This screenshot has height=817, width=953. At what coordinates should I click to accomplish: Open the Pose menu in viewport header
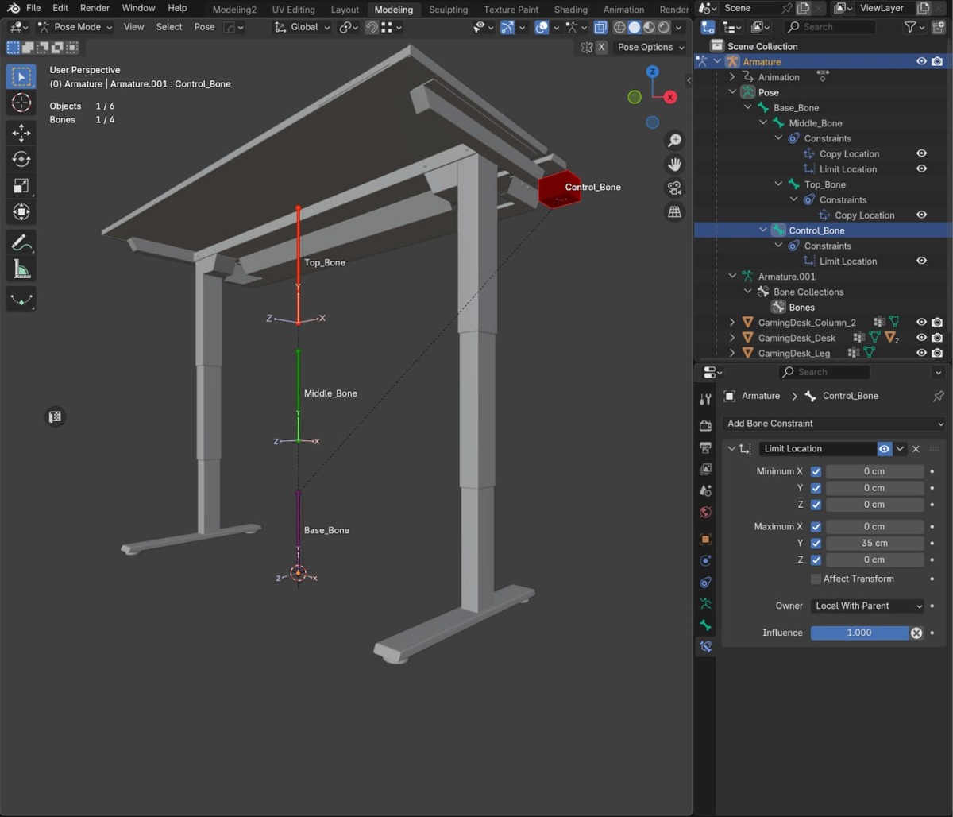[x=204, y=27]
